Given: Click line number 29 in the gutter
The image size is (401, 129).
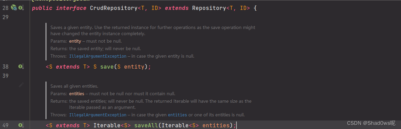Looking at the screenshot, I should (x=5, y=17).
